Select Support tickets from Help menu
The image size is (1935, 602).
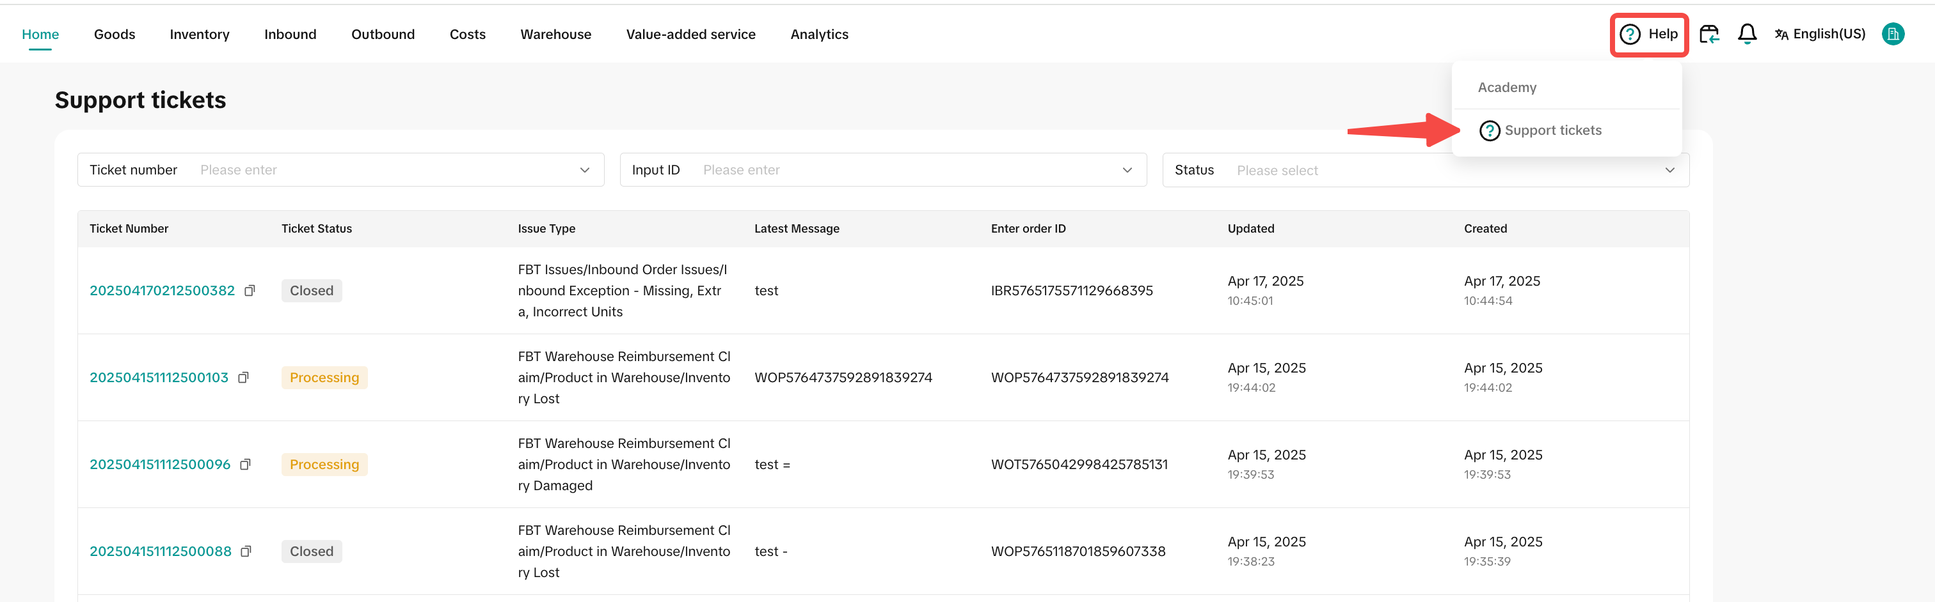(1552, 130)
